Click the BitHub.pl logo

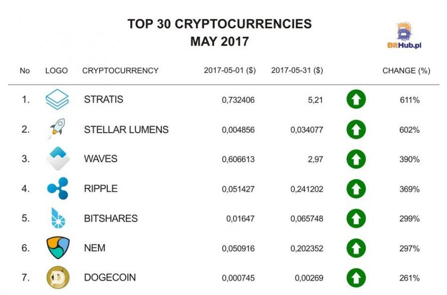coord(404,36)
